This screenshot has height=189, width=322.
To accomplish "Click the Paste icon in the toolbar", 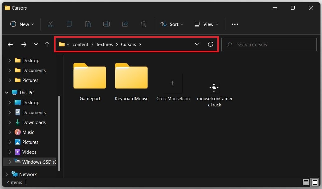I will pyautogui.click(x=88, y=24).
